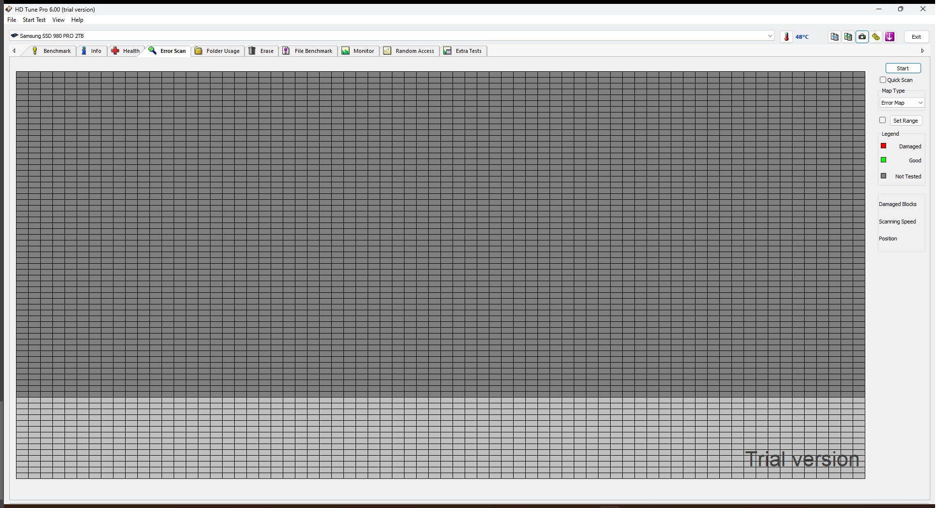Image resolution: width=939 pixels, height=508 pixels.
Task: Tick the checkbox beside Set Range
Action: (882, 120)
